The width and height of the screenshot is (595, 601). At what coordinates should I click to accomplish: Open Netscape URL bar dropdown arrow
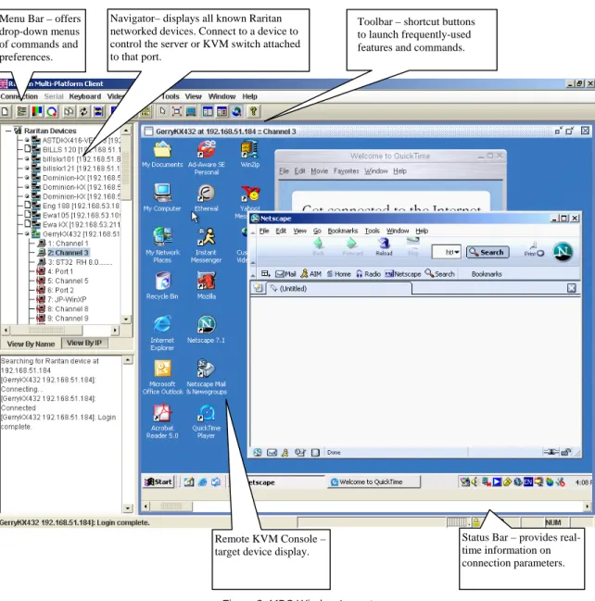[x=457, y=252]
